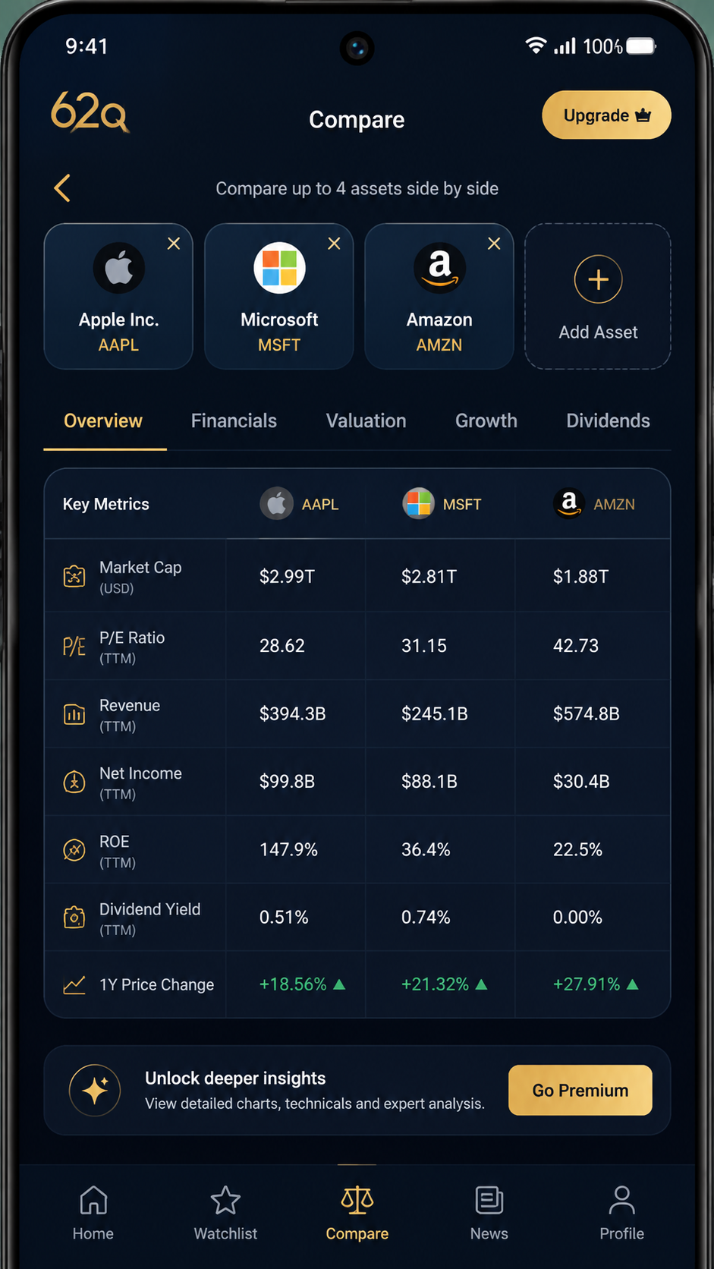Add a new asset with plus icon

[x=598, y=279]
